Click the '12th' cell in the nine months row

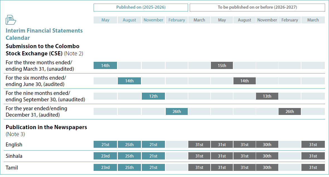click(x=153, y=96)
